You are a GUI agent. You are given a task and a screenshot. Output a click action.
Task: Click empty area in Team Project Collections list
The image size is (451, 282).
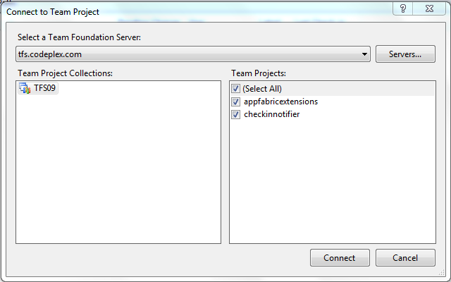(x=118, y=170)
